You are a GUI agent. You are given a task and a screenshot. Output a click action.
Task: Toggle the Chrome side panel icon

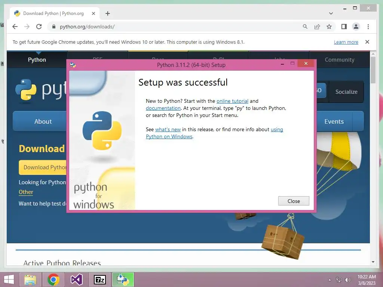344,27
